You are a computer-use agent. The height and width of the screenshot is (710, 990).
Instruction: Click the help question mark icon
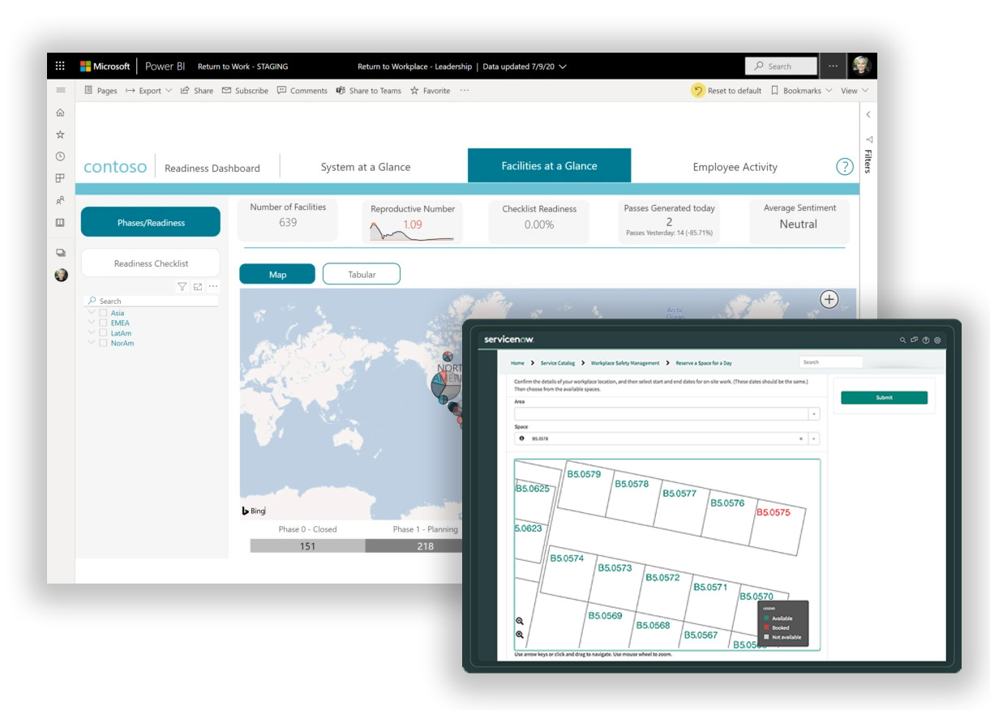point(844,167)
